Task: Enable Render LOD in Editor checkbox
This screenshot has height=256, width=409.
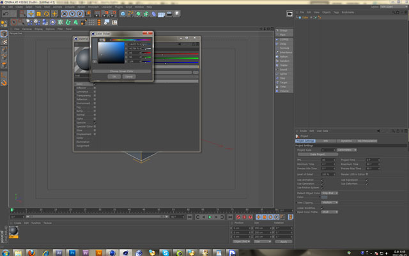Action: [367, 174]
